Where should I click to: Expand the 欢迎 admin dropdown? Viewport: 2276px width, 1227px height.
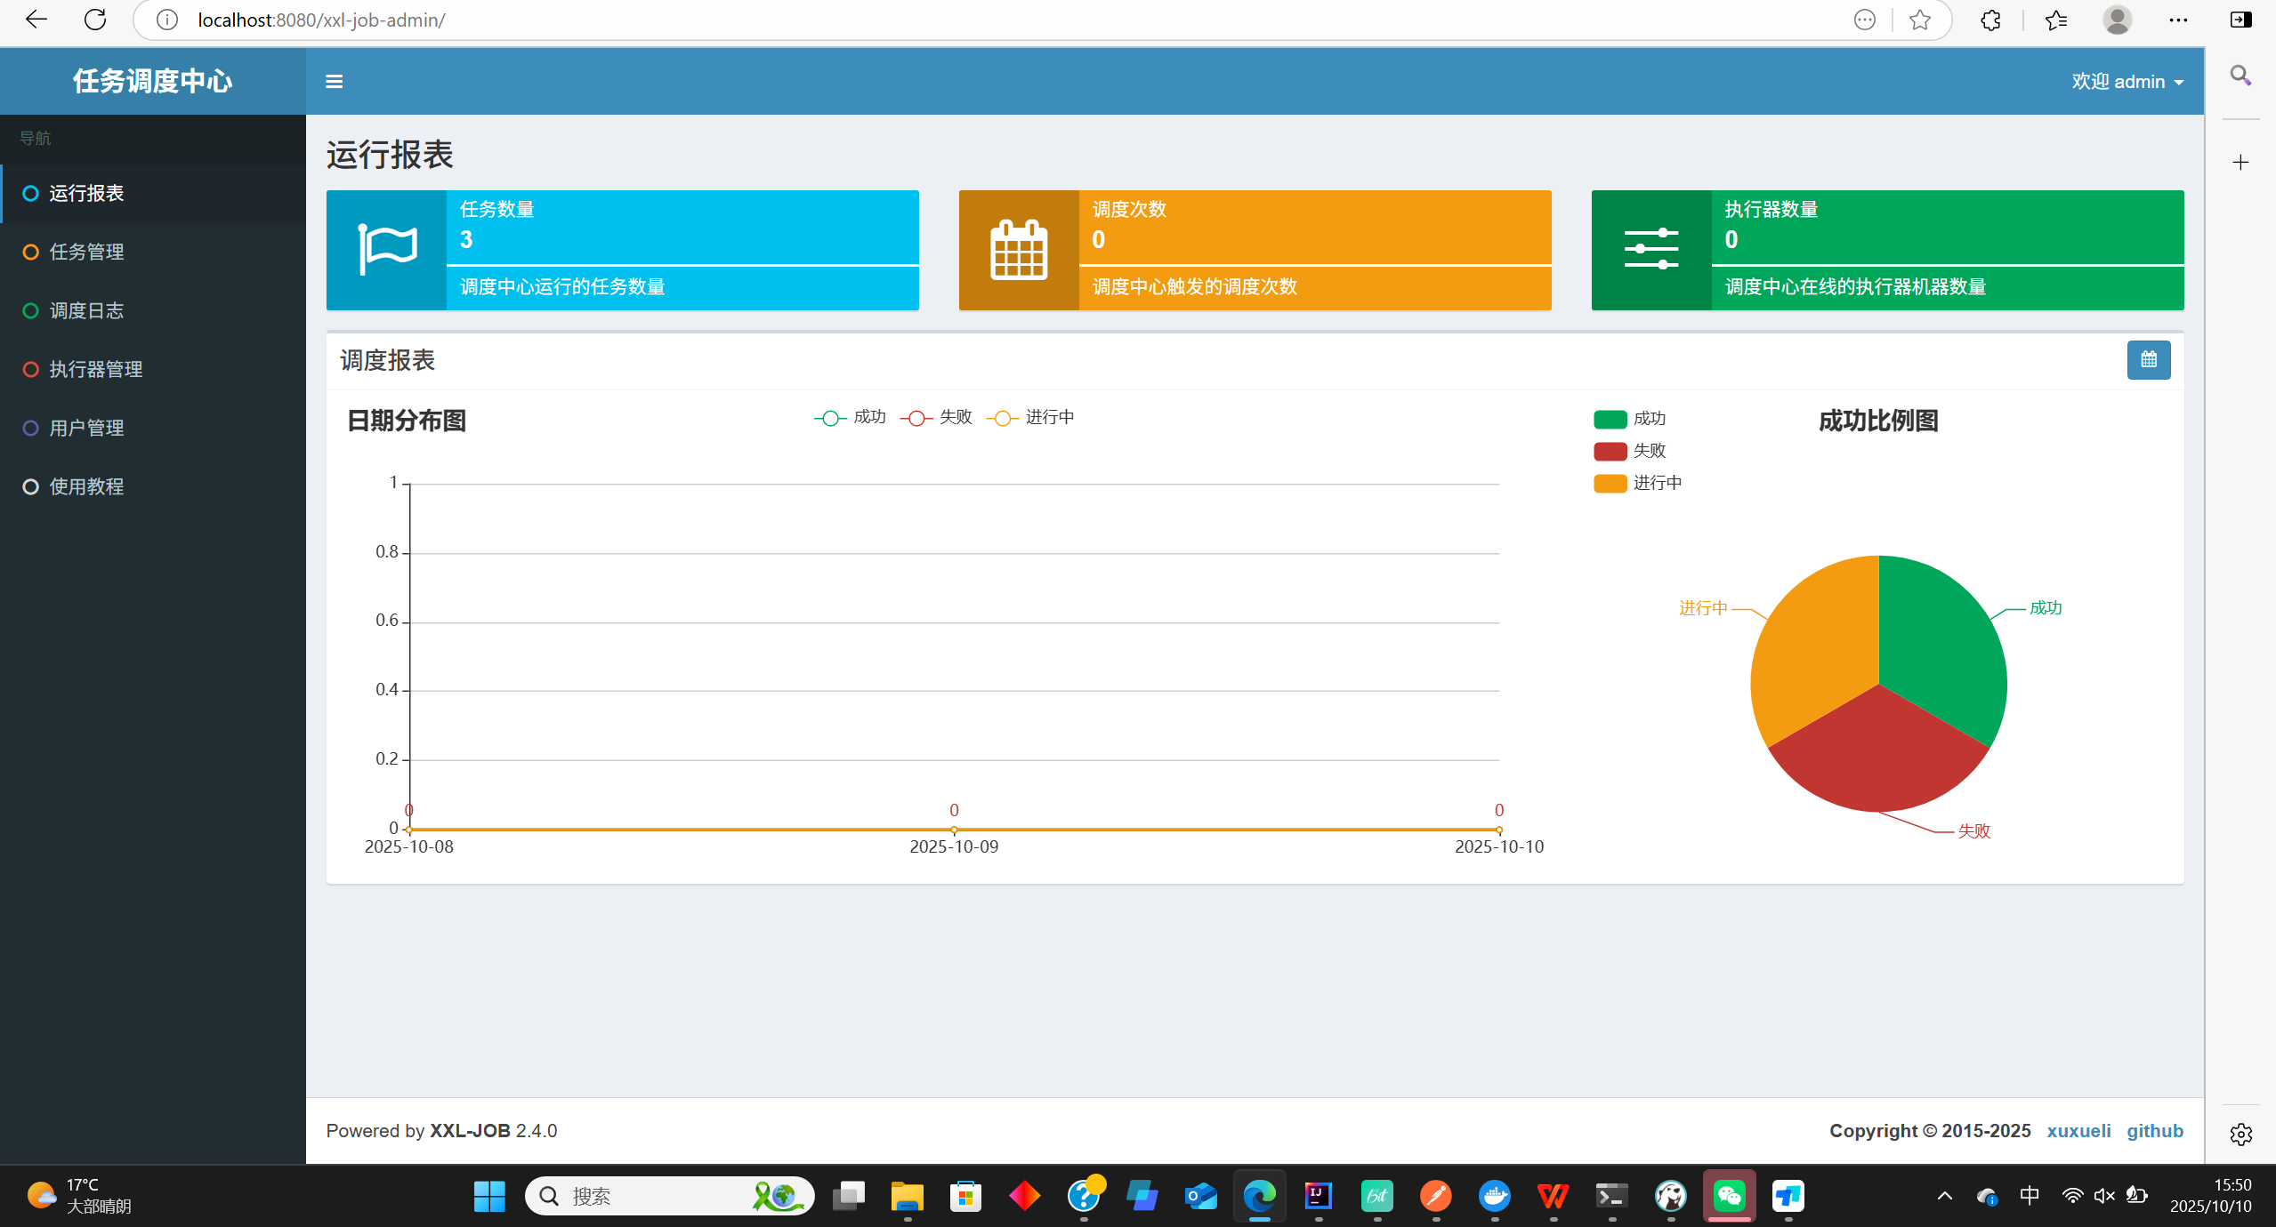pyautogui.click(x=2127, y=82)
